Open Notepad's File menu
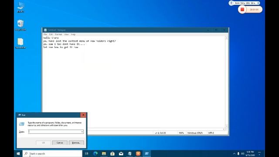The height and width of the screenshot is (157, 279). [x=45, y=34]
